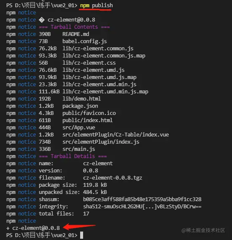
Task: Click the 'lib/demo.html' file path
Action: (81, 99)
